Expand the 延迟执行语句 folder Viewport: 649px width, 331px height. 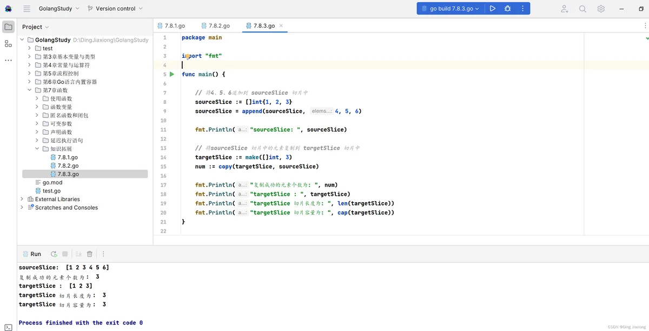[x=37, y=141]
